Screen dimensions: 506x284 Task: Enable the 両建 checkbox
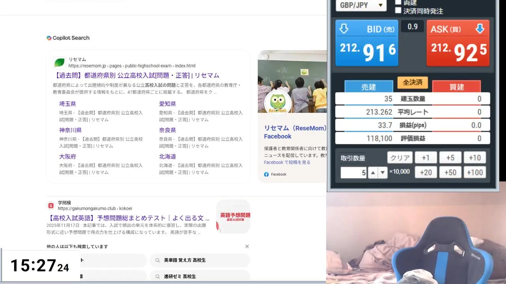[398, 2]
